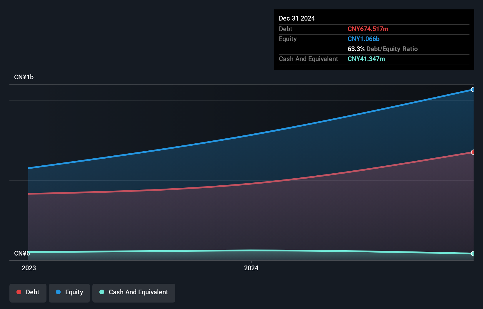Screen dimensions: 483x309
Task: Hide the Cash And Equivalent series
Action: click(134, 293)
